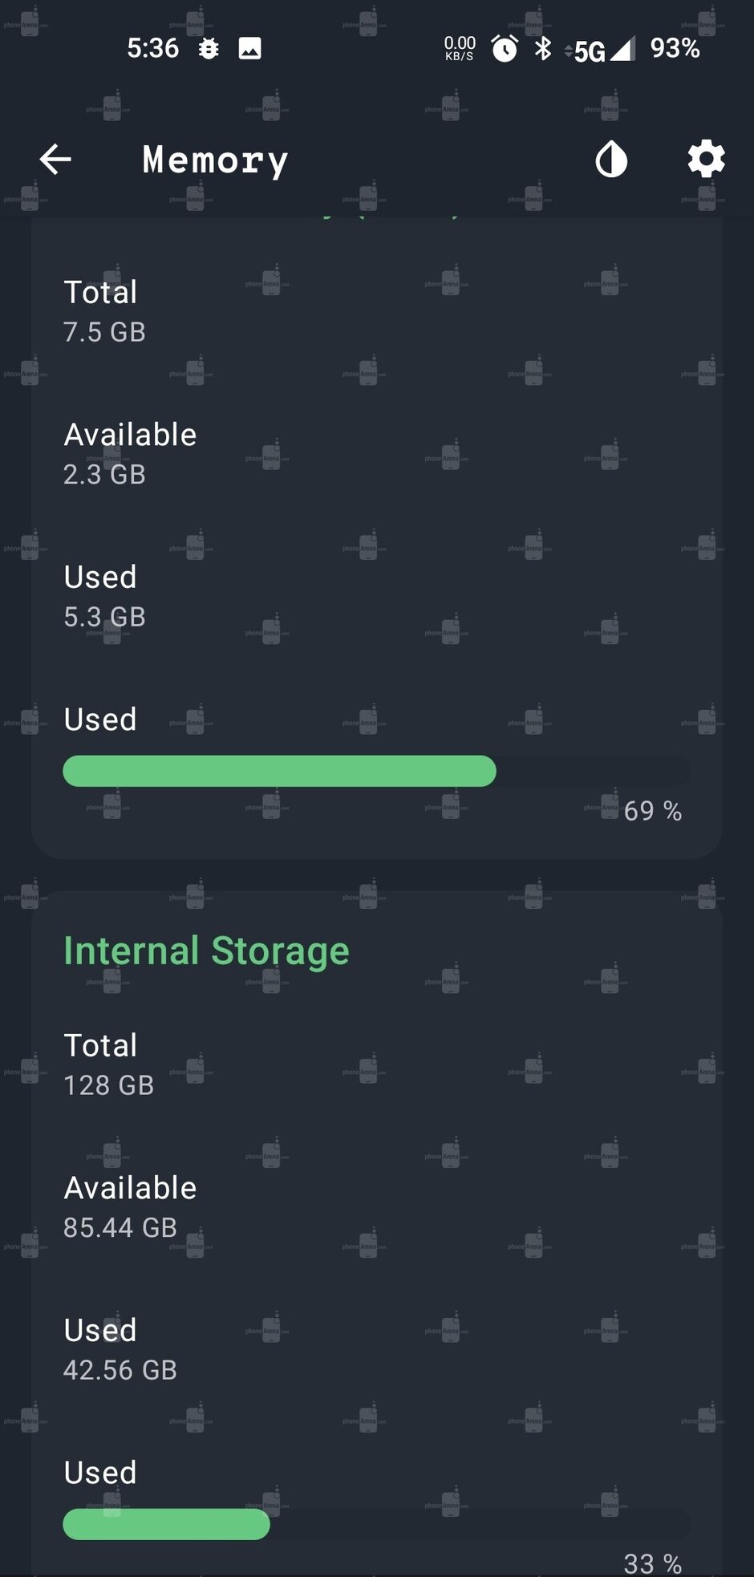Tap the RAM Total 7.5 GB entry
Viewport: 754px width, 1577px height.
coord(104,311)
